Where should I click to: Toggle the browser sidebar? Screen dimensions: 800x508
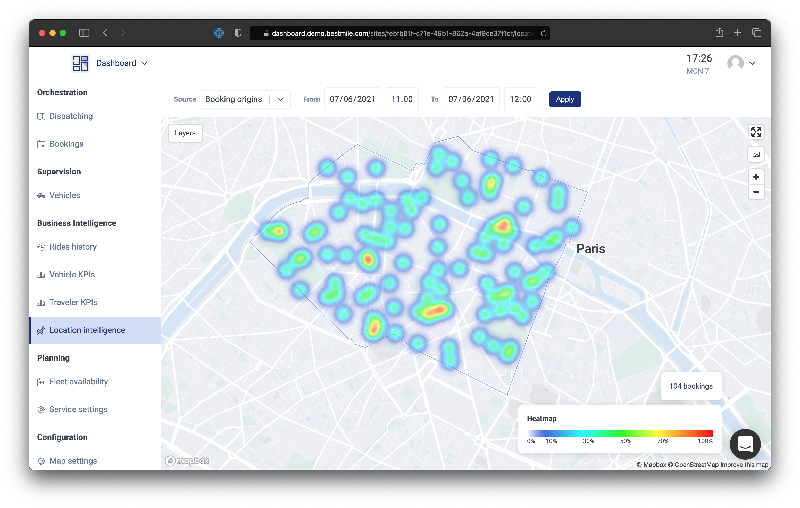coord(84,32)
